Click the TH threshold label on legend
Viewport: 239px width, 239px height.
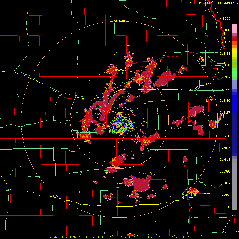pyautogui.click(x=228, y=207)
